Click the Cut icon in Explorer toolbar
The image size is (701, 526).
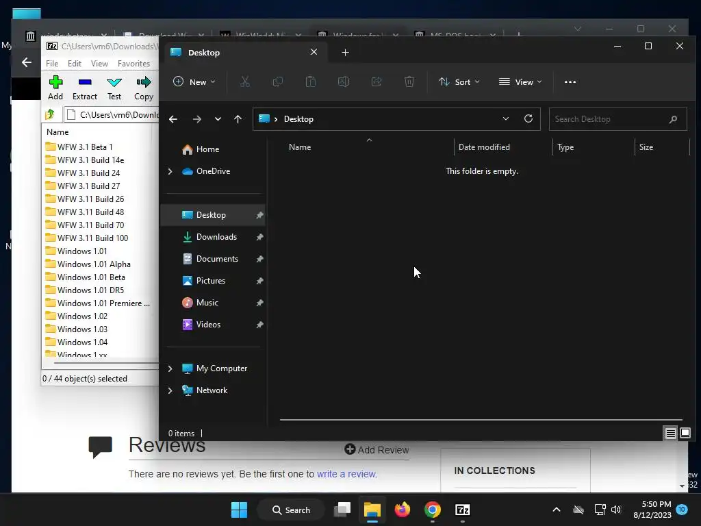pyautogui.click(x=245, y=82)
